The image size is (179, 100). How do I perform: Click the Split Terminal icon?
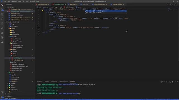pos(170,82)
